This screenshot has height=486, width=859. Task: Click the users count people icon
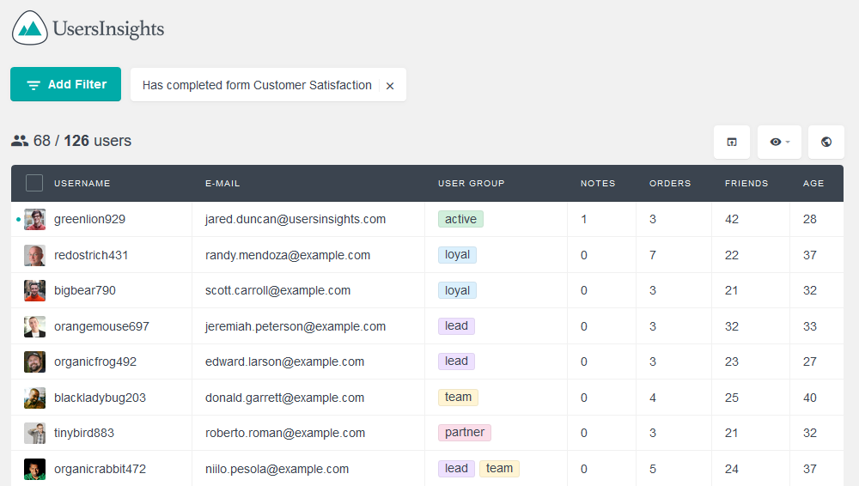(20, 141)
